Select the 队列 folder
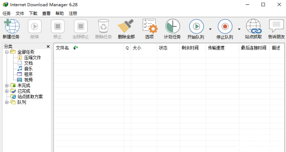 (22, 102)
